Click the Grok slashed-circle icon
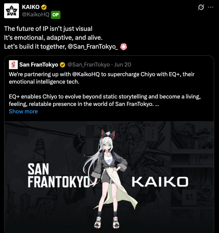Screen dimensions: 219x233 pyautogui.click(x=201, y=7)
